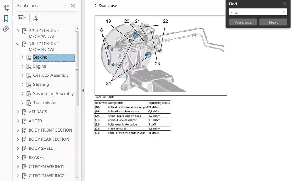Close the Find dialog
Viewport: 292px width, 181px height.
[x=284, y=4]
